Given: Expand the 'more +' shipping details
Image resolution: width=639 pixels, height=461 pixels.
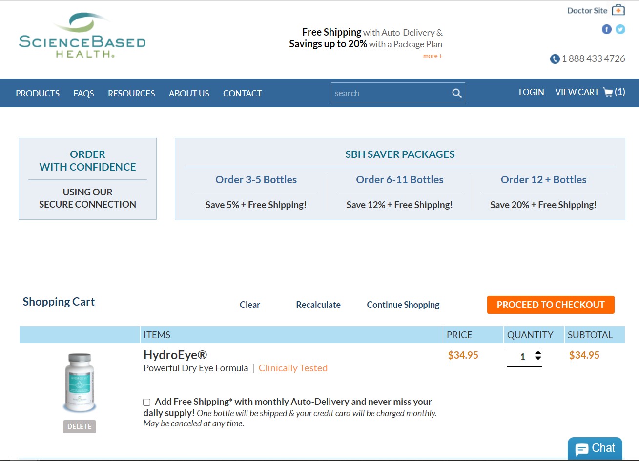Looking at the screenshot, I should [x=433, y=56].
